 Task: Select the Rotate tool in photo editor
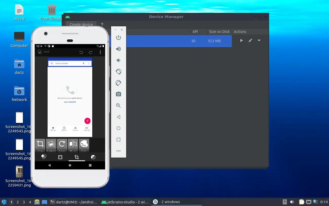click(x=62, y=145)
